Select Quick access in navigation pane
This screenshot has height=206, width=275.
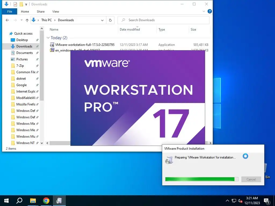[23, 34]
